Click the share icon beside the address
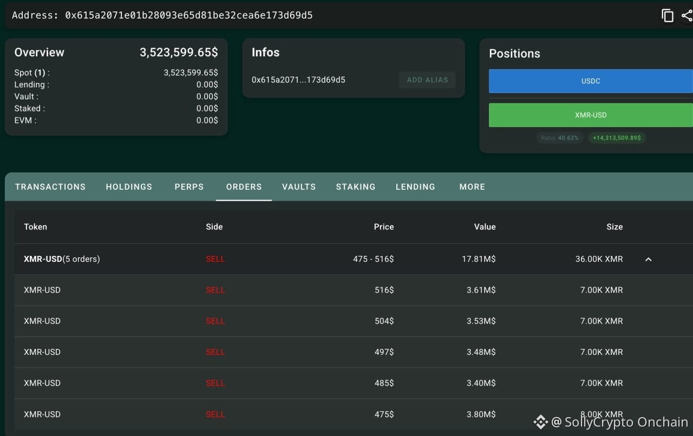 click(x=687, y=15)
